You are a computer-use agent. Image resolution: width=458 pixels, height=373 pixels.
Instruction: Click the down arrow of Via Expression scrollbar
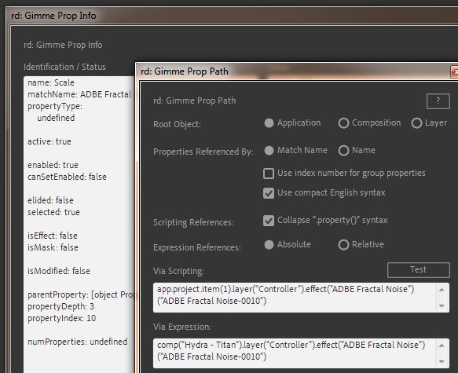tap(442, 361)
